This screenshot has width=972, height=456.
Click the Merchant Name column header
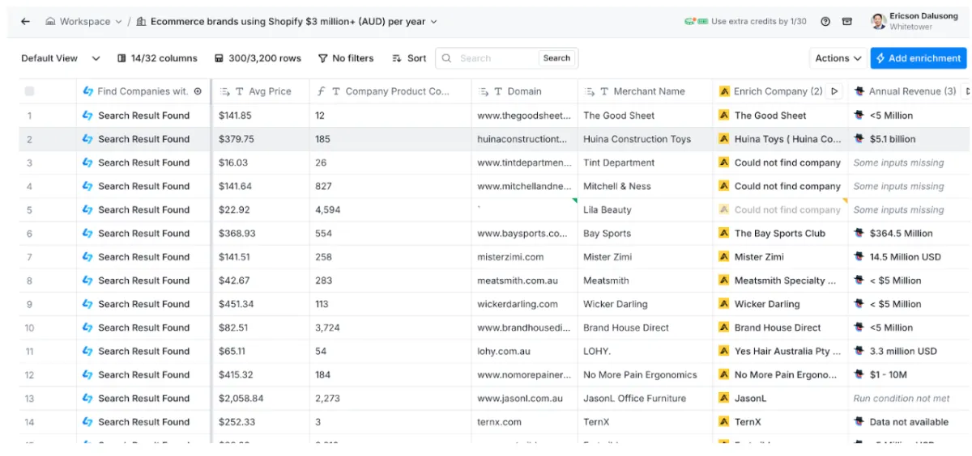[x=645, y=91]
